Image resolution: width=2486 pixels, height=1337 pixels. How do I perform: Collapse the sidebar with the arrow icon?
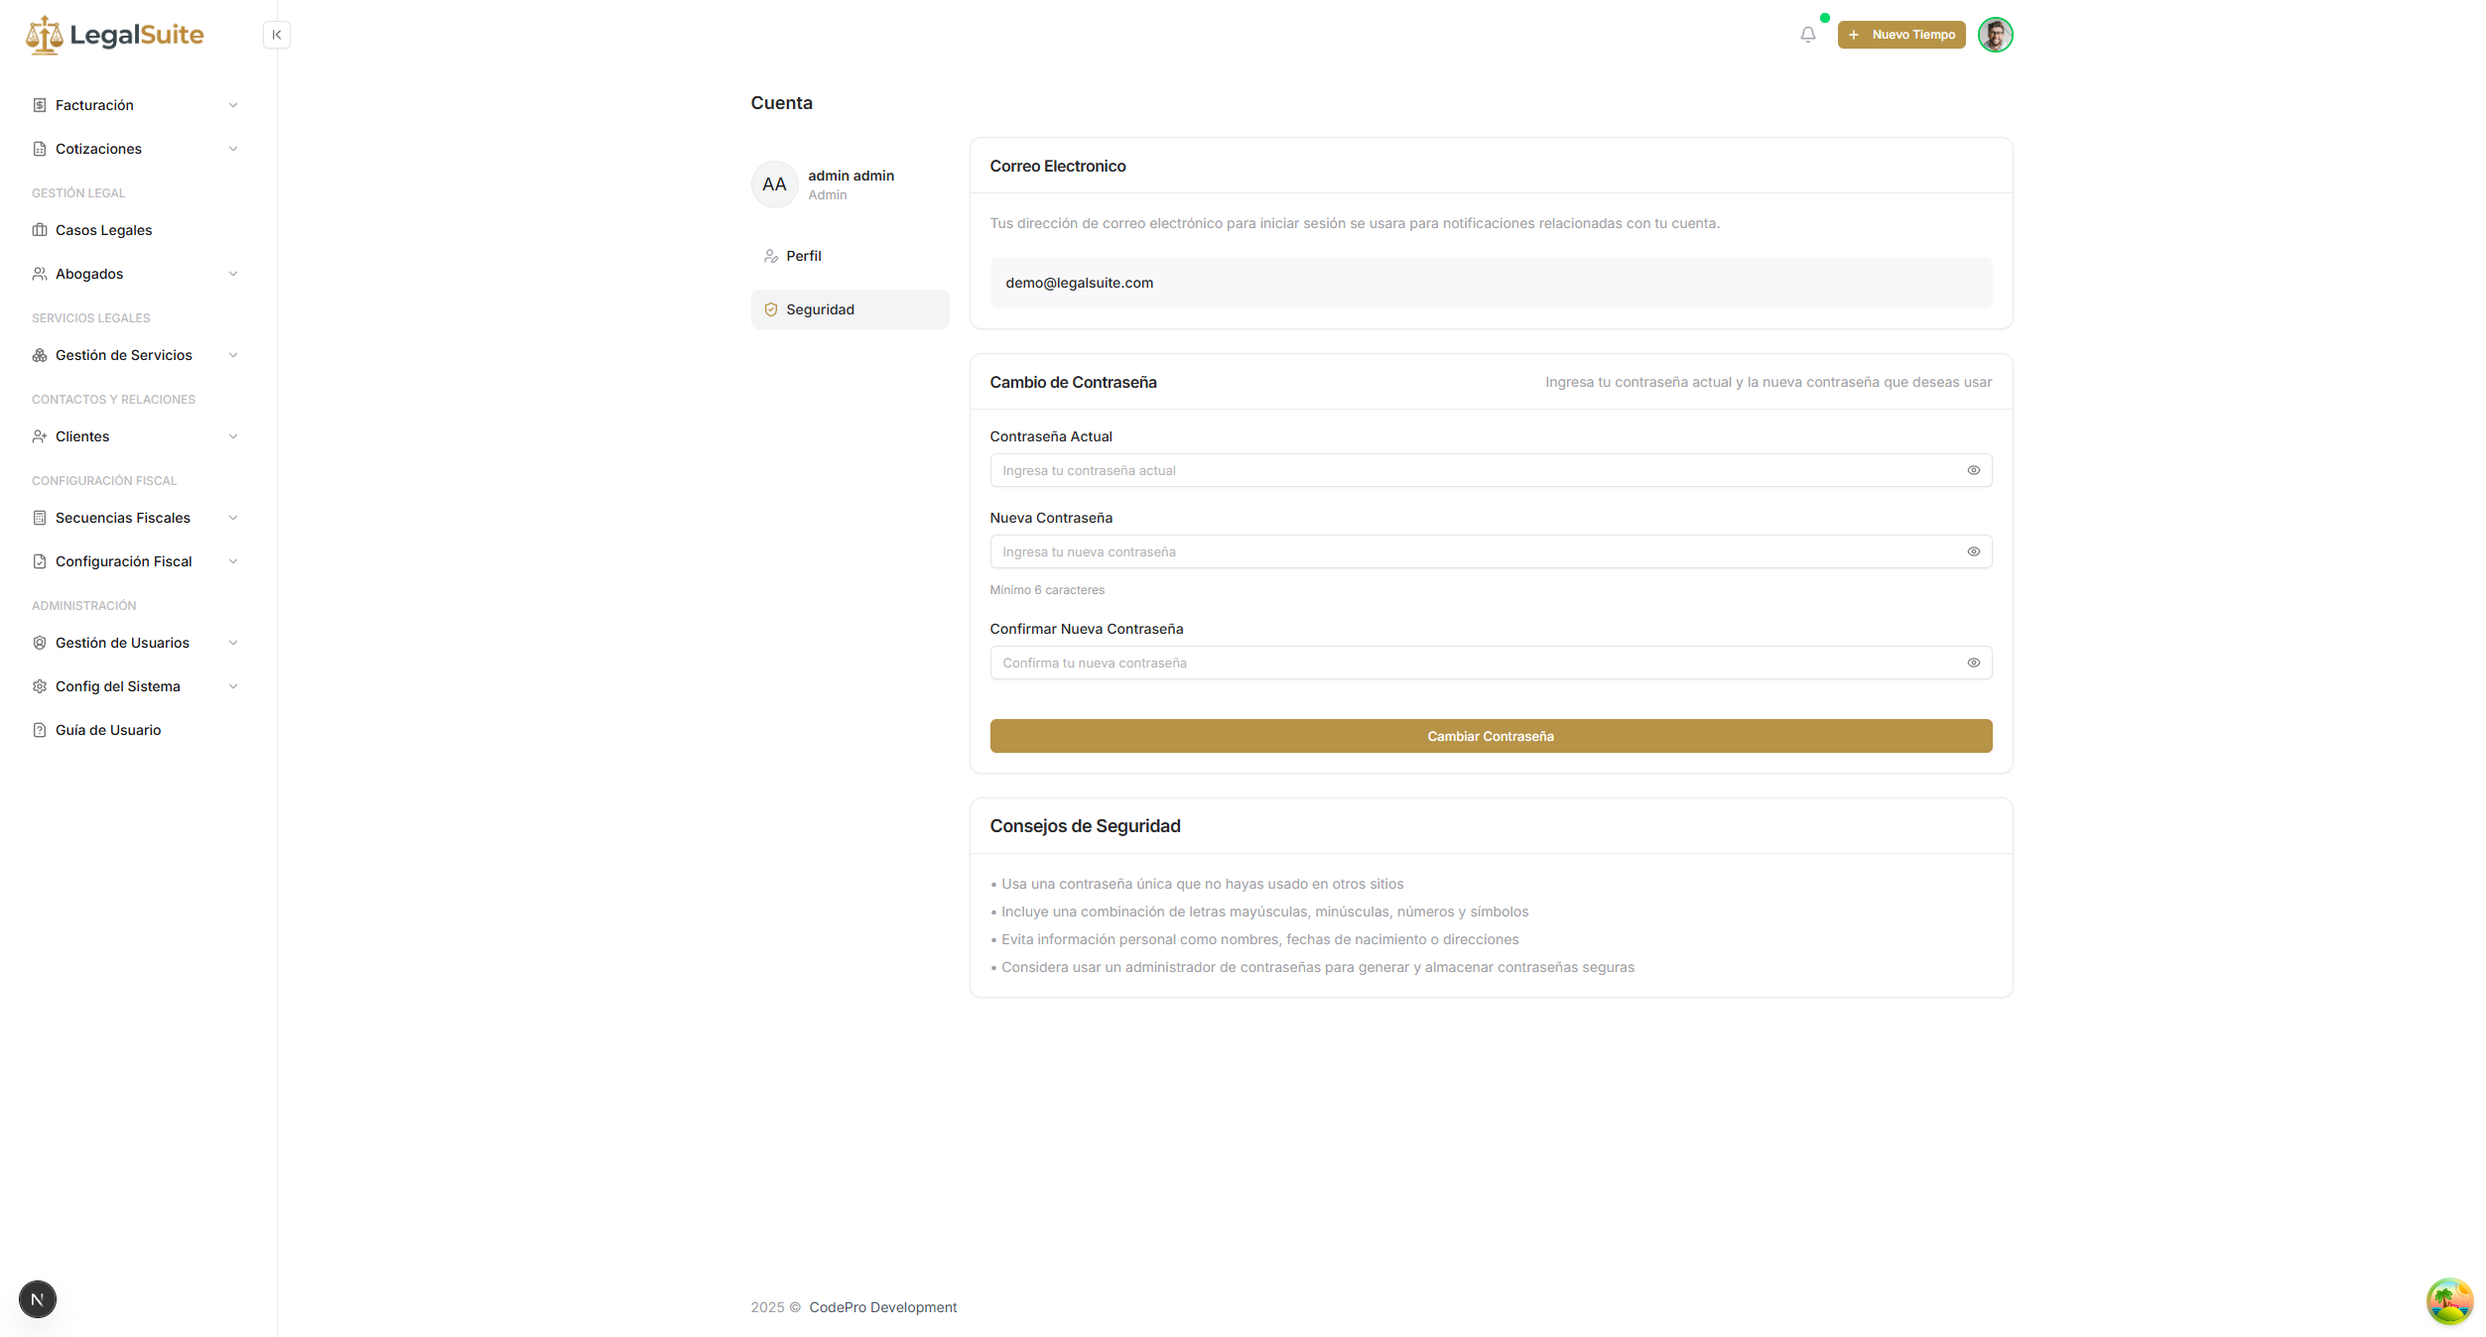pos(277,35)
